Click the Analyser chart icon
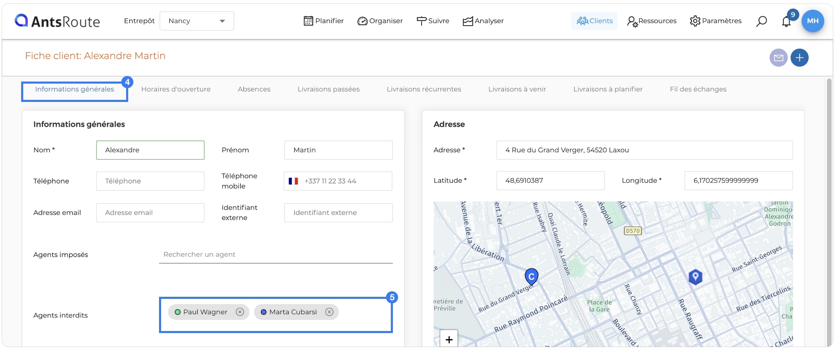This screenshot has width=835, height=350. pos(468,21)
